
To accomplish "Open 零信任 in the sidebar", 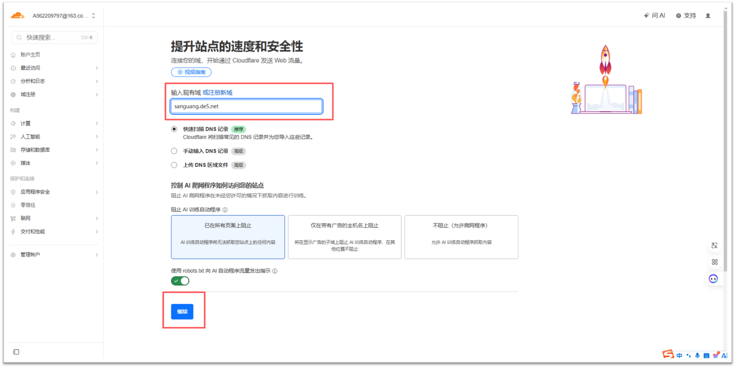I will [28, 205].
